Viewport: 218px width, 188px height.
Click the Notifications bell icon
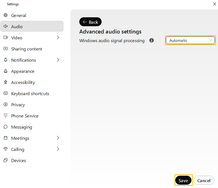pos(5,60)
